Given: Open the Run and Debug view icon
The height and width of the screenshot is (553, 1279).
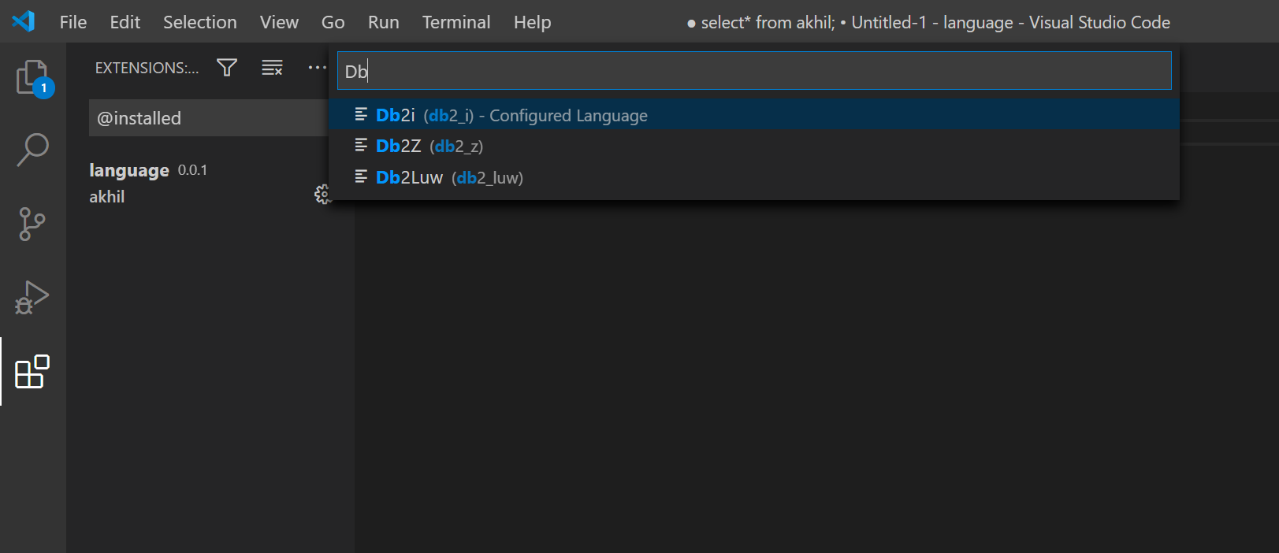Looking at the screenshot, I should tap(33, 298).
